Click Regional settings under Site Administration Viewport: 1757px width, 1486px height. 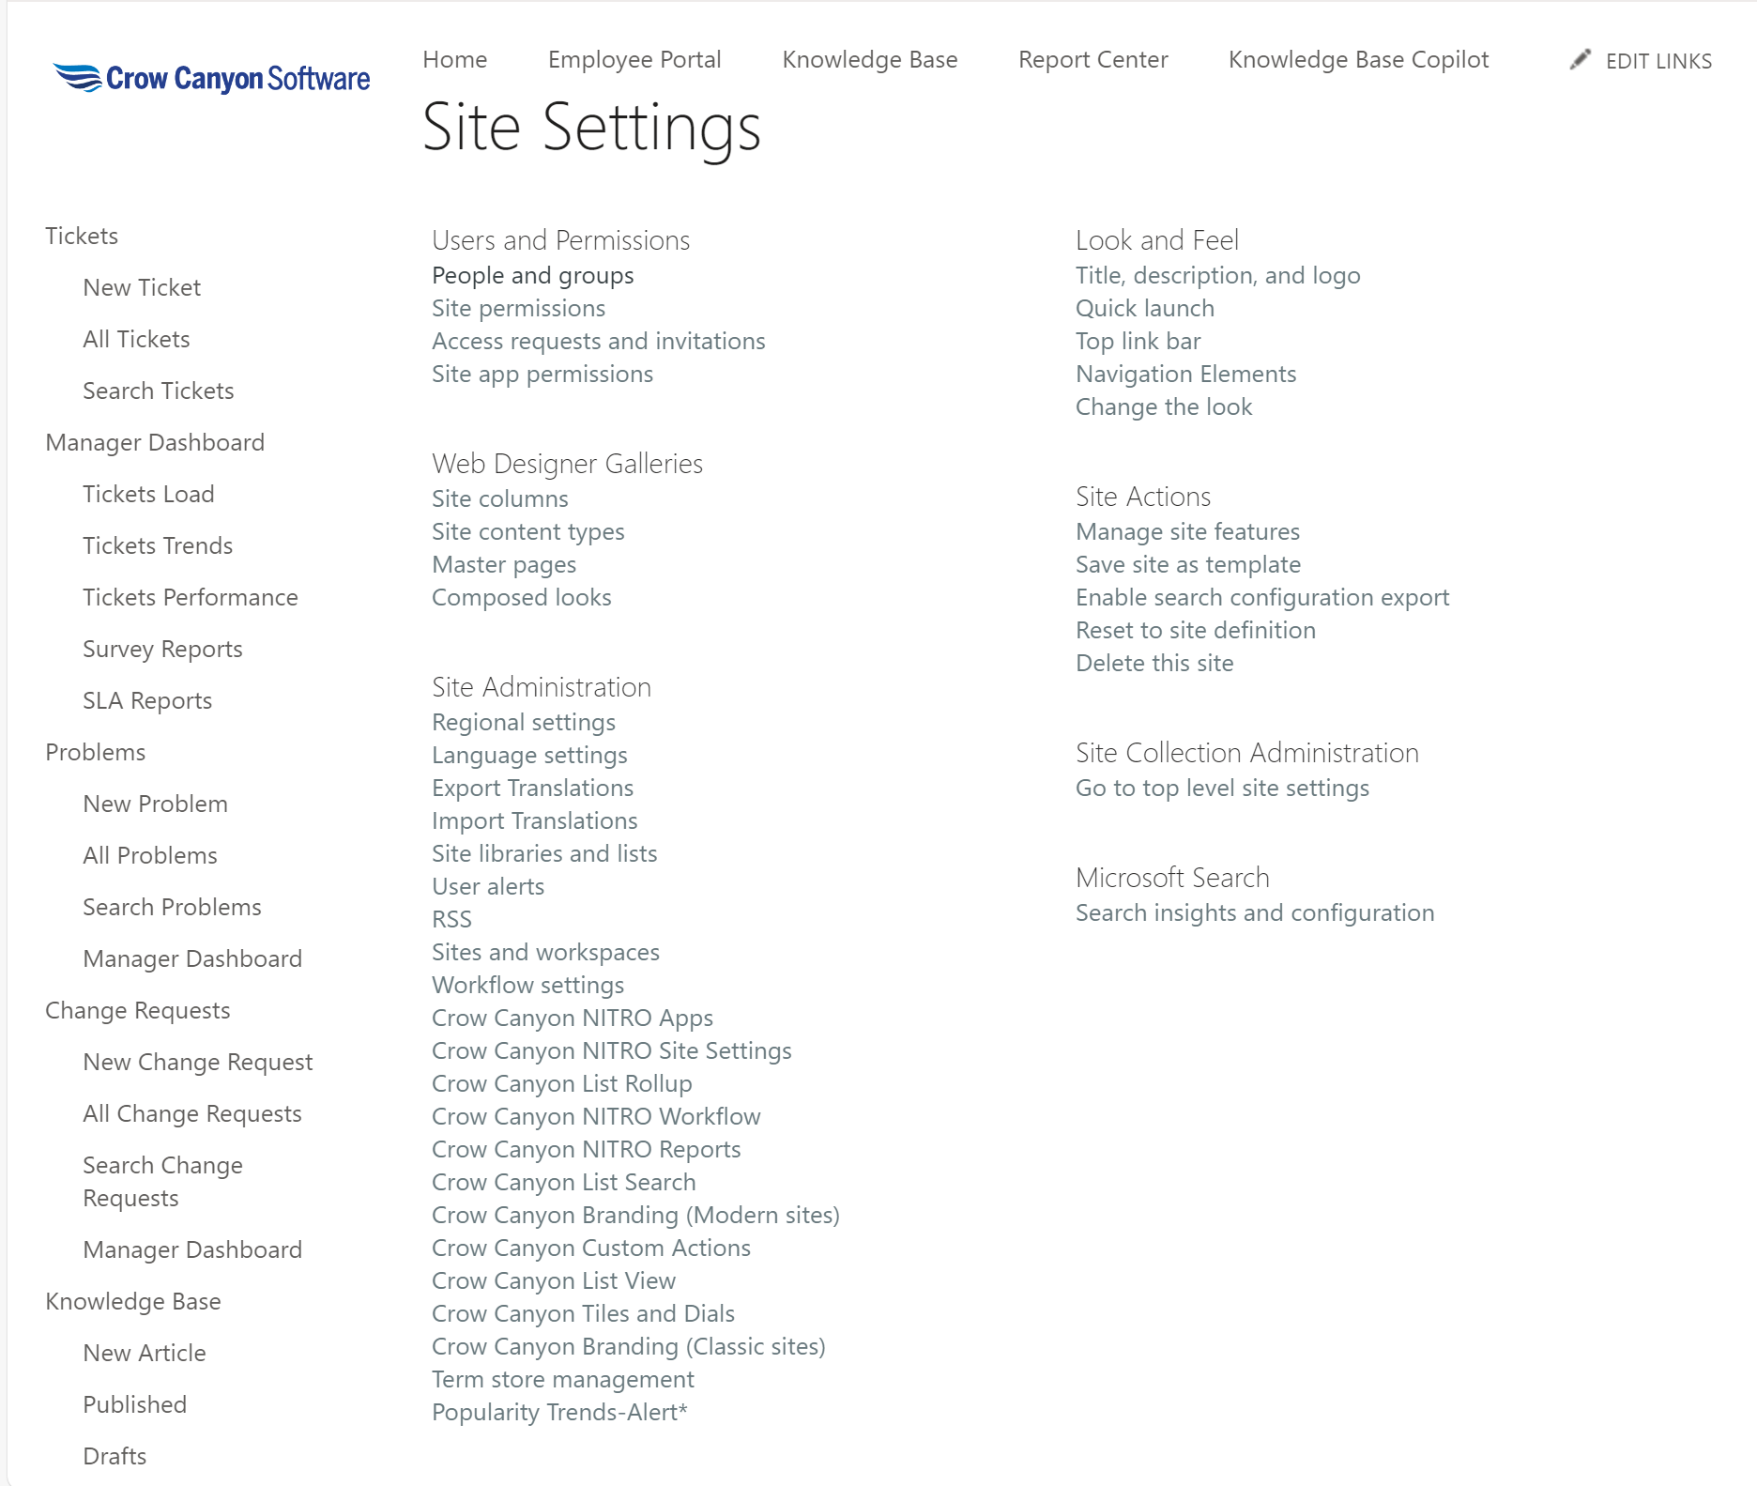pyautogui.click(x=523, y=723)
